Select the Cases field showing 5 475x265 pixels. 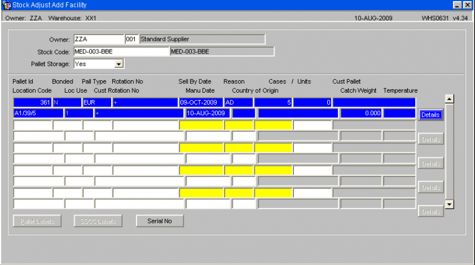click(273, 102)
